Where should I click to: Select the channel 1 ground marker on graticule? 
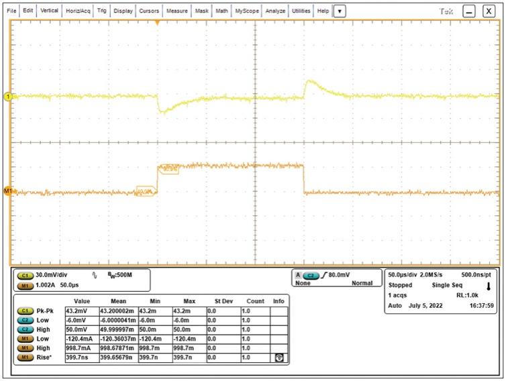(x=8, y=97)
